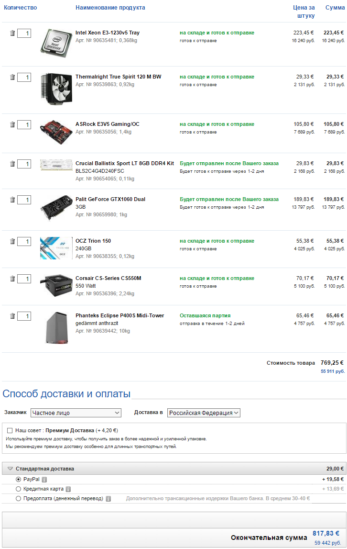This screenshot has height=549, width=347.
Task: Click info icon next to PayPal option
Action: click(44, 480)
